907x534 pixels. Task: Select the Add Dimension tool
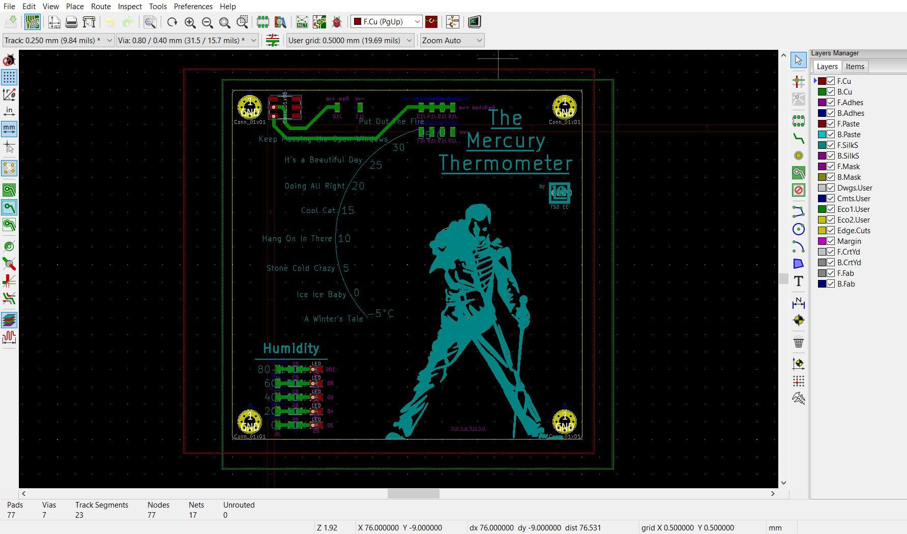tap(799, 303)
